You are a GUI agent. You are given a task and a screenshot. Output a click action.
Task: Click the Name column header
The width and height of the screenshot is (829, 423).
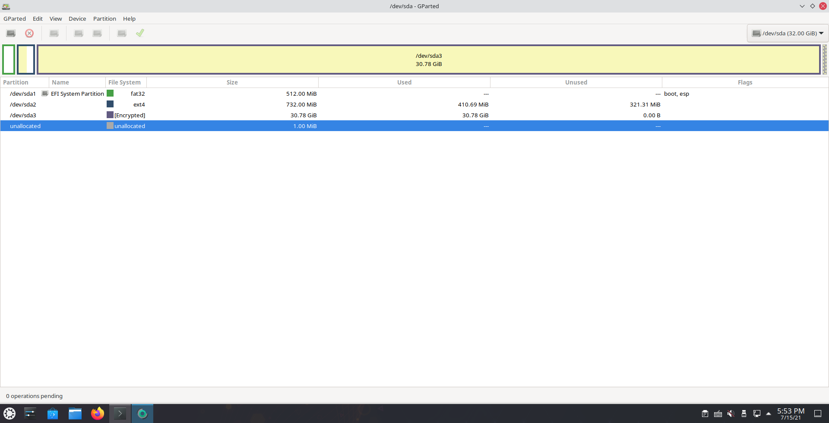(x=77, y=82)
